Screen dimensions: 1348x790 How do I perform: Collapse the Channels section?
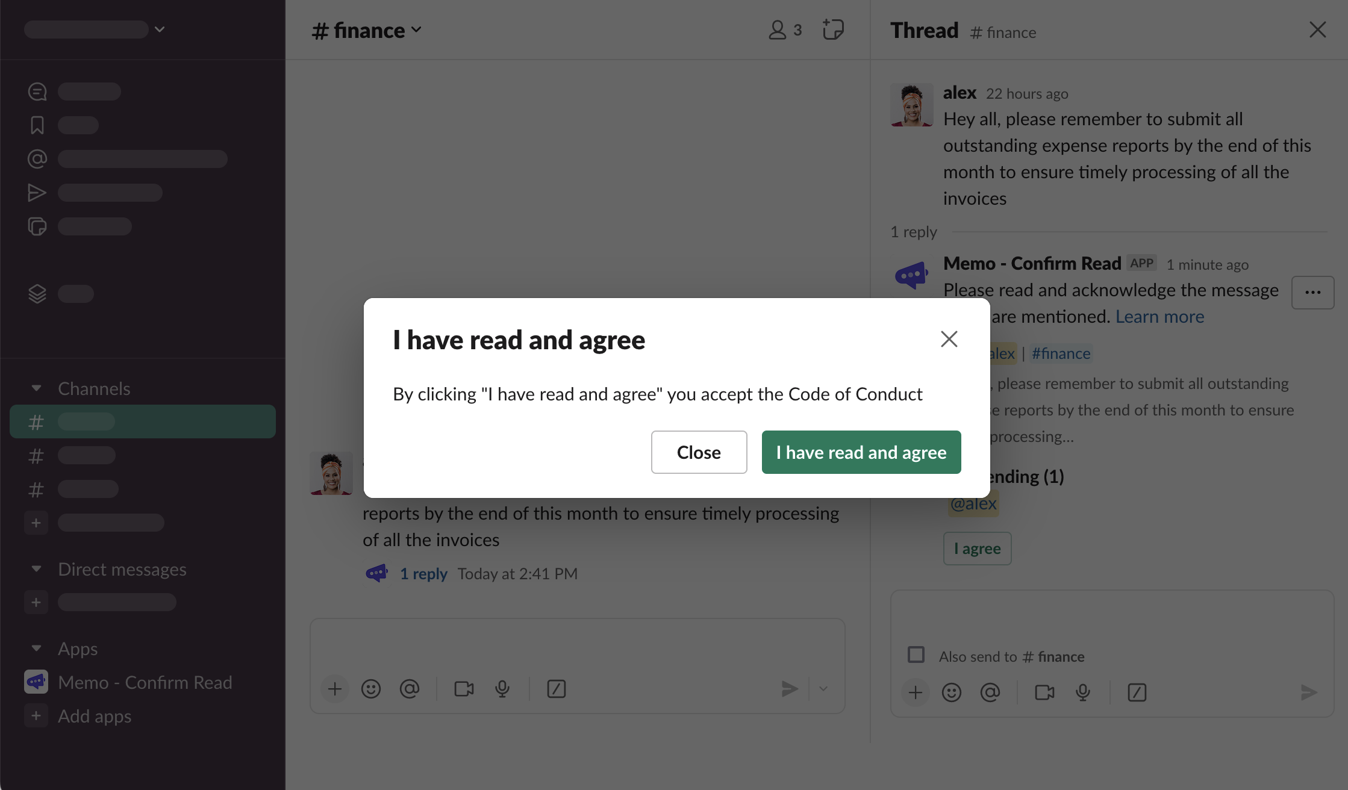(37, 388)
